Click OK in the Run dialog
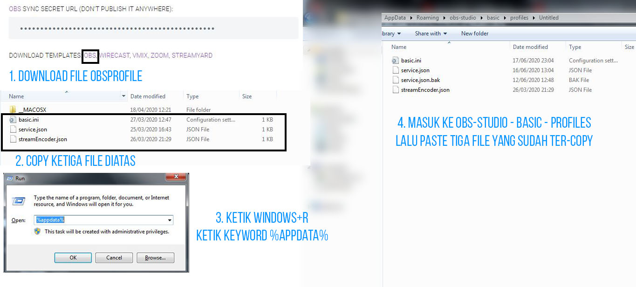Viewport: 636px width, 287px height. (73, 258)
